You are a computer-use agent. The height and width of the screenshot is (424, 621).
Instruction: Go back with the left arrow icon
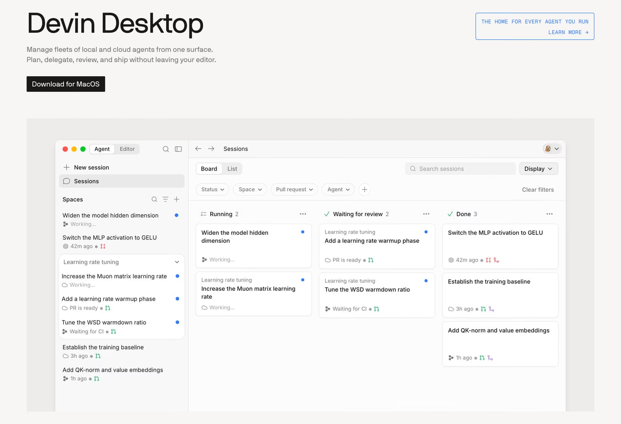[x=198, y=149]
